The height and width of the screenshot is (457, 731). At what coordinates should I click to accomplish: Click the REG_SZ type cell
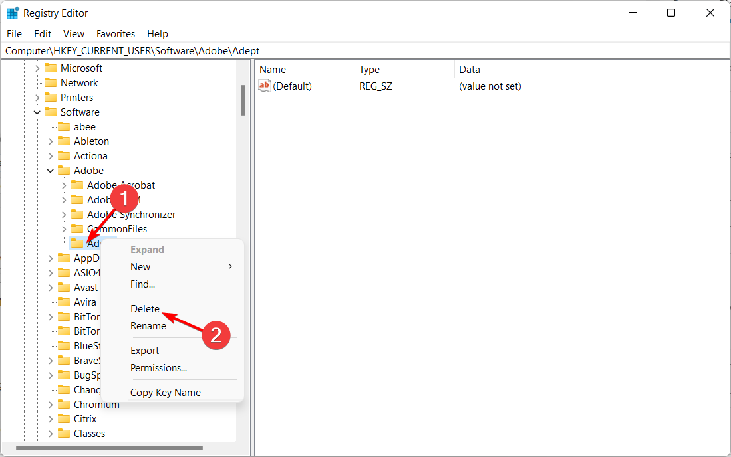(376, 86)
